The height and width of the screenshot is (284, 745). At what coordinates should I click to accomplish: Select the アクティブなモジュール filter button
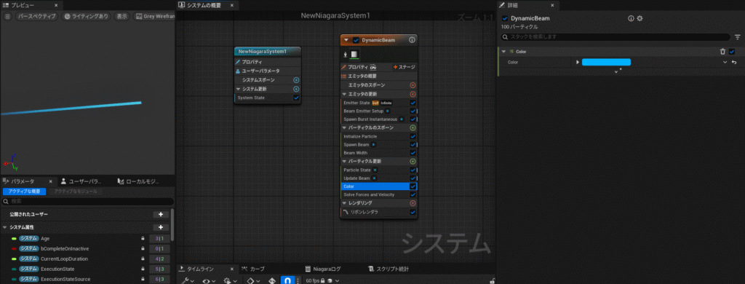76,192
